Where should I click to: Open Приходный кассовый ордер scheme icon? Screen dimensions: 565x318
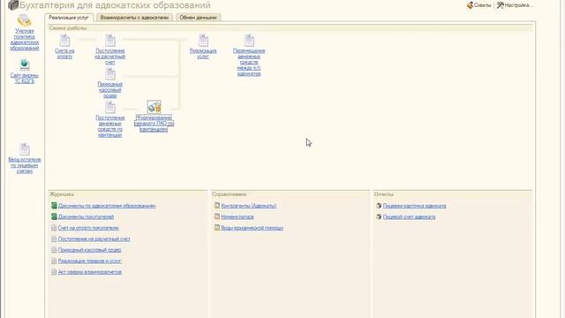coord(110,74)
